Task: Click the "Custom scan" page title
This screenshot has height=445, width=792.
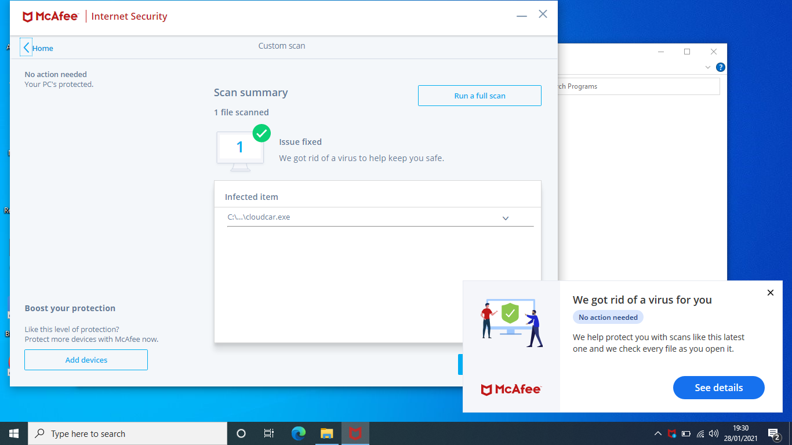Action: click(282, 46)
